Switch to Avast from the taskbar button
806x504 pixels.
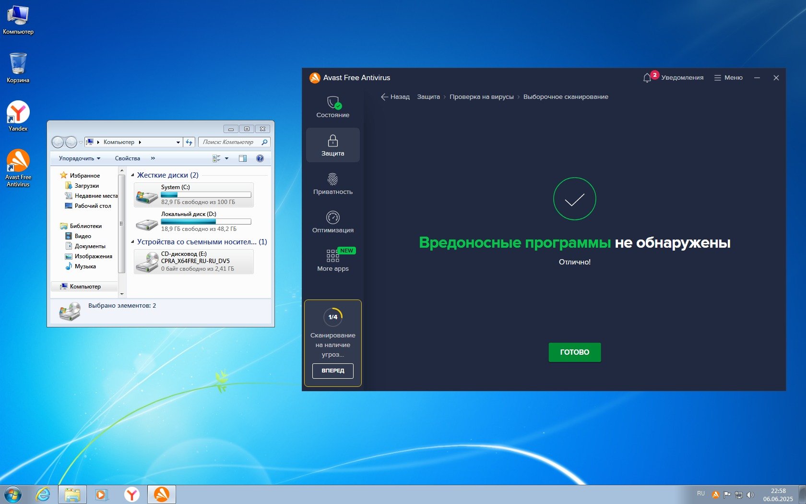pos(162,494)
